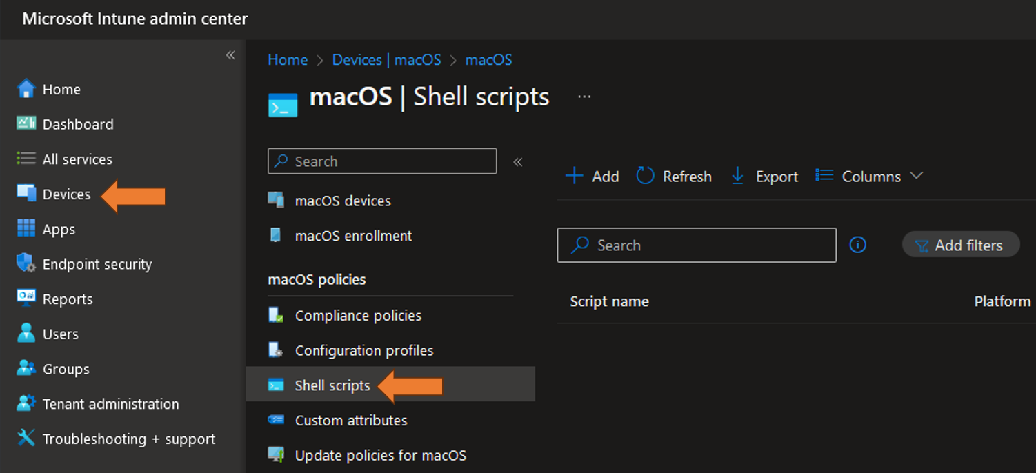The image size is (1036, 473).
Task: Export the shell scripts list
Action: coord(764,176)
